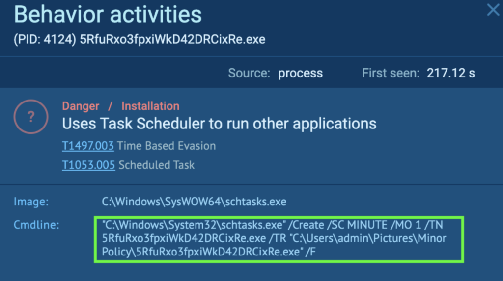
Task: Click the Cmdline field label
Action: point(36,225)
